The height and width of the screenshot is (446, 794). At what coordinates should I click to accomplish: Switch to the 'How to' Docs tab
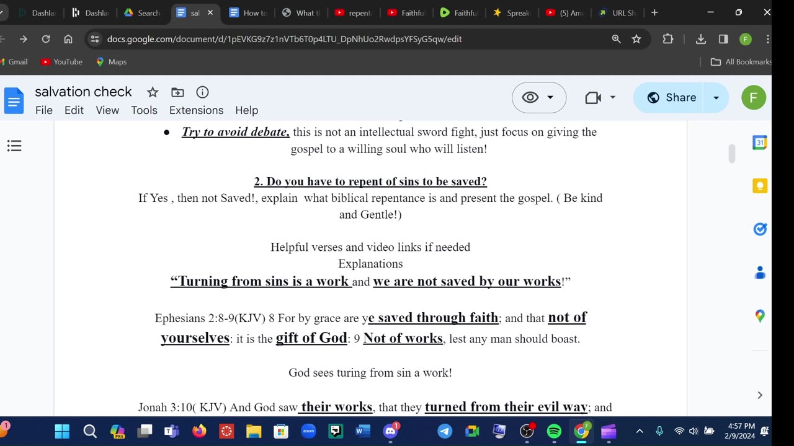tap(248, 12)
